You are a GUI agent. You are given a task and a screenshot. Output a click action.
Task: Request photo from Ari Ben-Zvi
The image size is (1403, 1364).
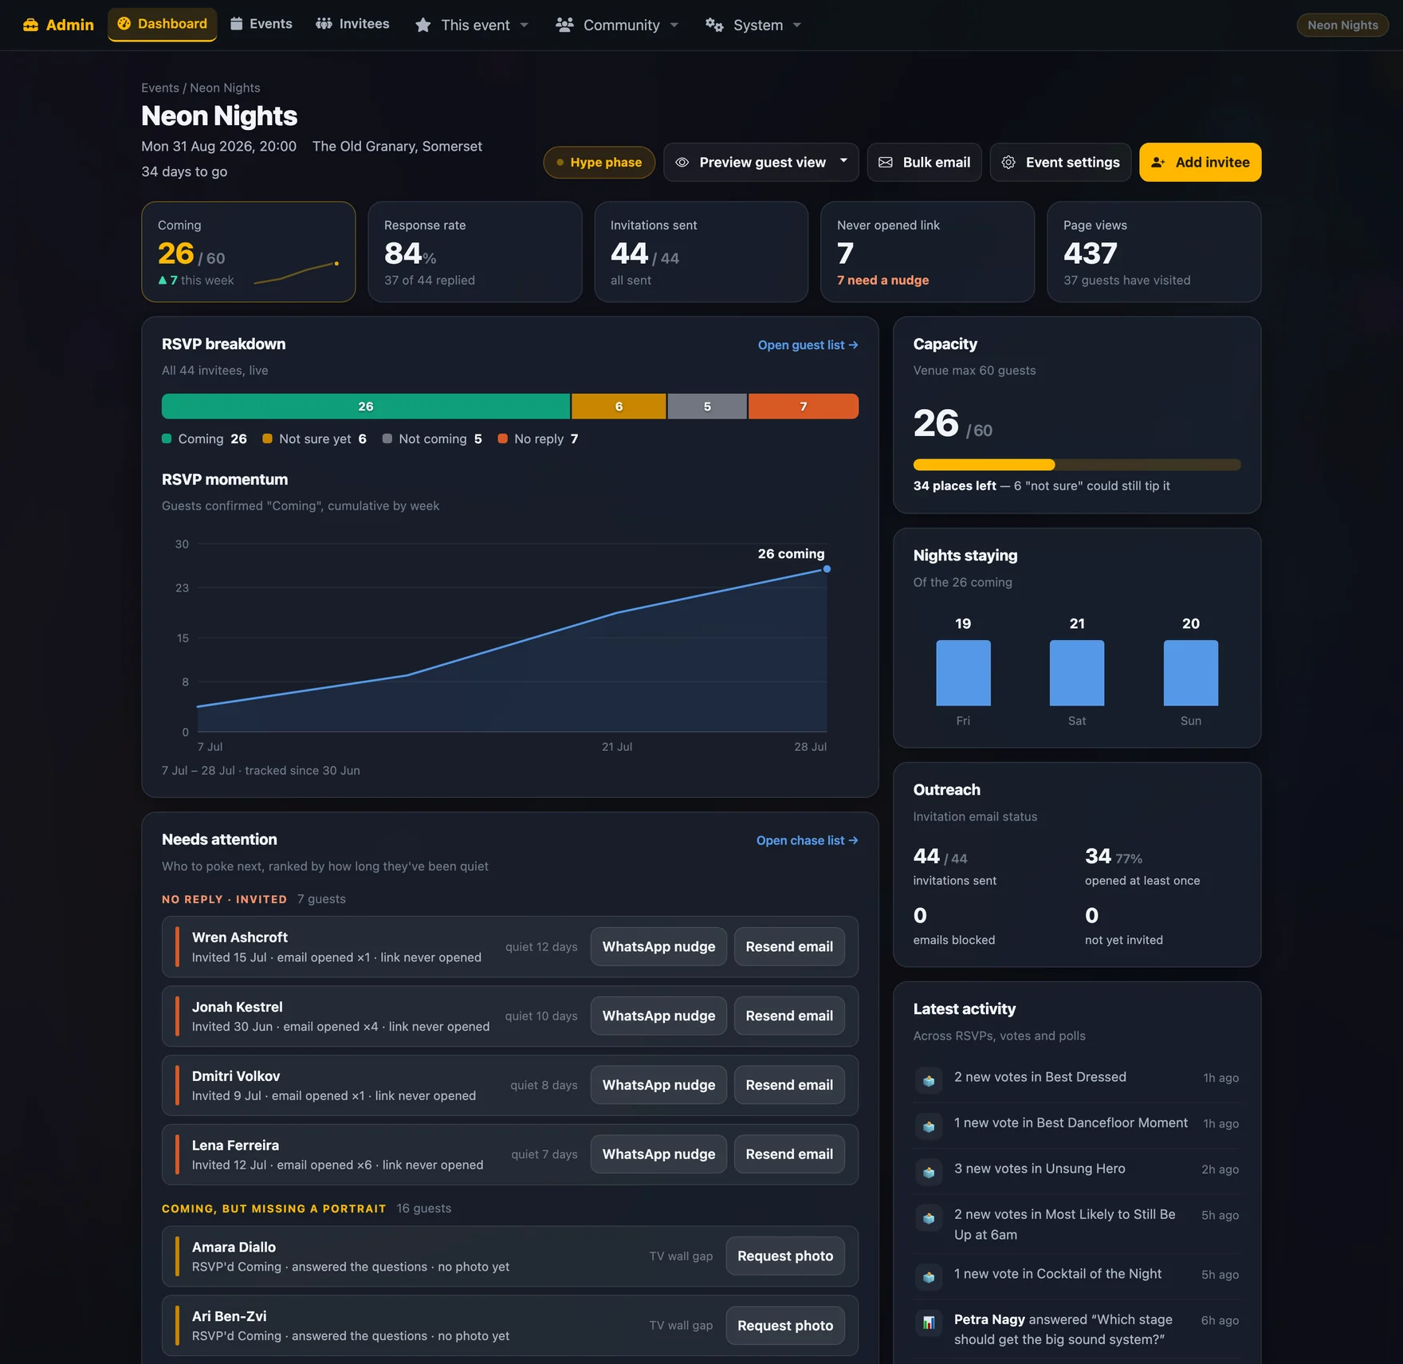785,1326
